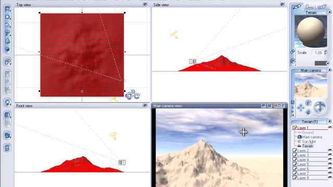Select the Layer 8 row label
The height and width of the screenshot is (187, 333).
point(303,178)
